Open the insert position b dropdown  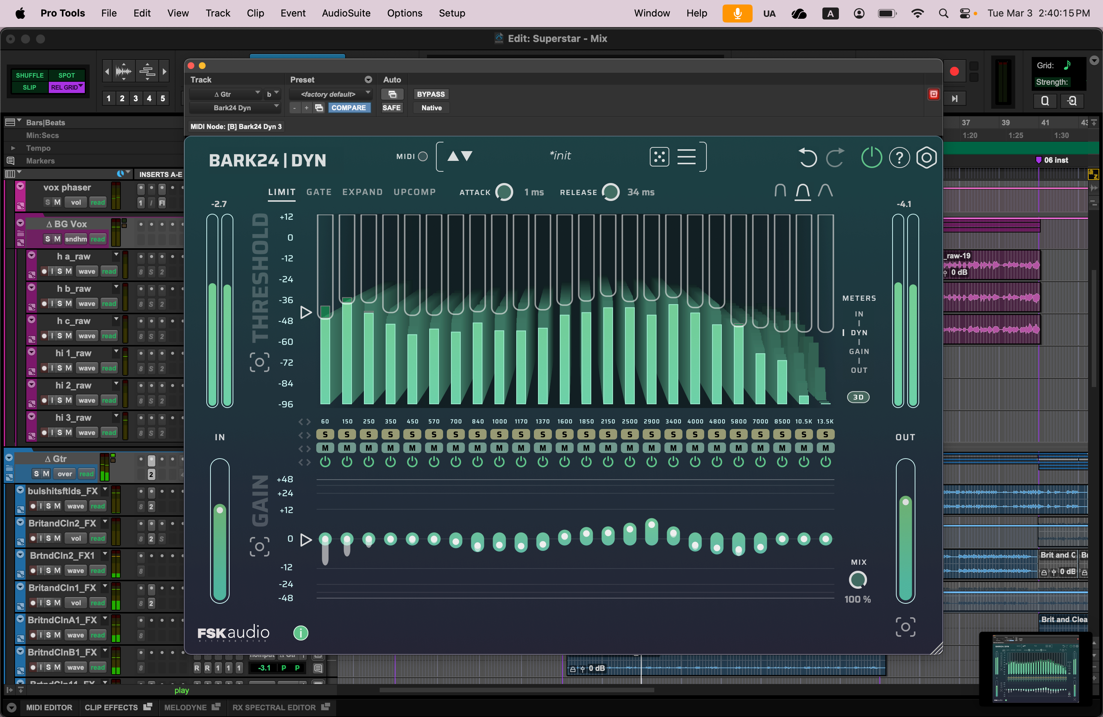272,94
